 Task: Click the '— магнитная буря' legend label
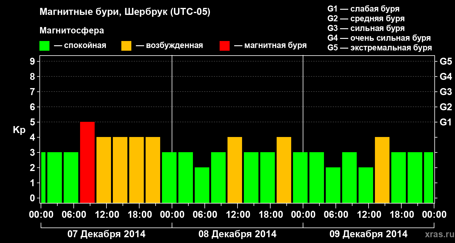[x=270, y=46]
